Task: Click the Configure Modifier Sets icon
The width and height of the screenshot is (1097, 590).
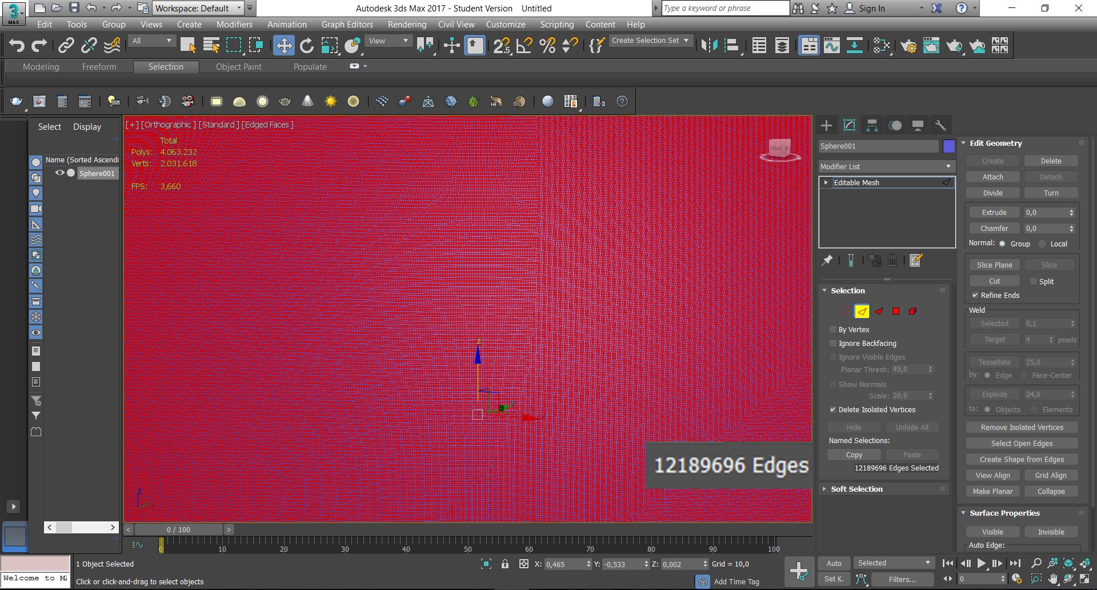Action: point(915,261)
